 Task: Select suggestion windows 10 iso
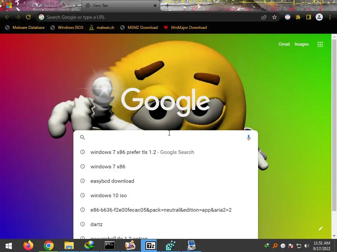click(x=166, y=196)
